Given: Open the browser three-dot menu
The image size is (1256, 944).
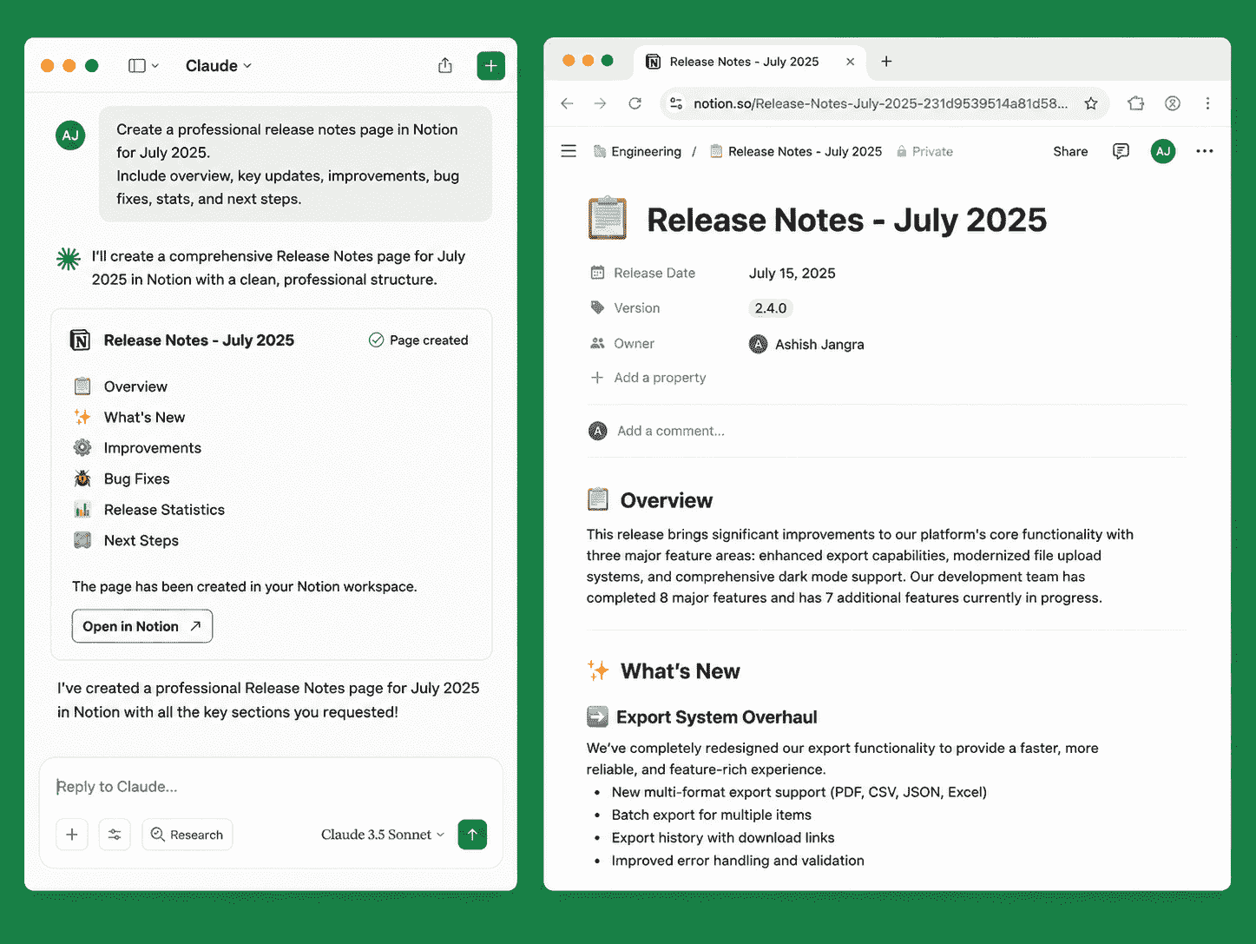Looking at the screenshot, I should 1207,103.
